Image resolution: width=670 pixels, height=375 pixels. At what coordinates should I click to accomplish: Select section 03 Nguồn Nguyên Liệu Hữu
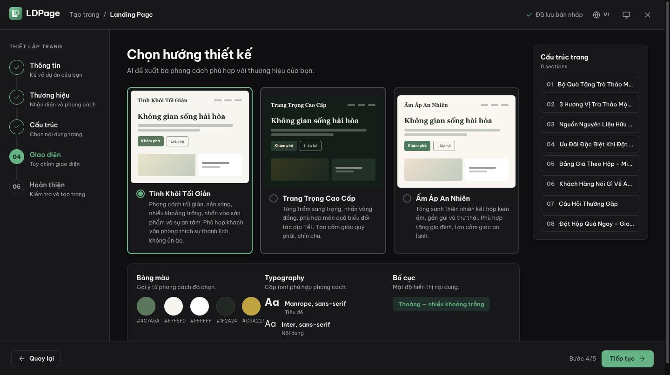[590, 125]
